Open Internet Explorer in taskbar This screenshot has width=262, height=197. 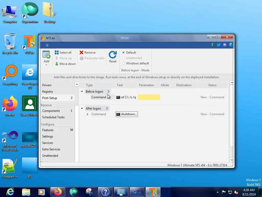10,192
